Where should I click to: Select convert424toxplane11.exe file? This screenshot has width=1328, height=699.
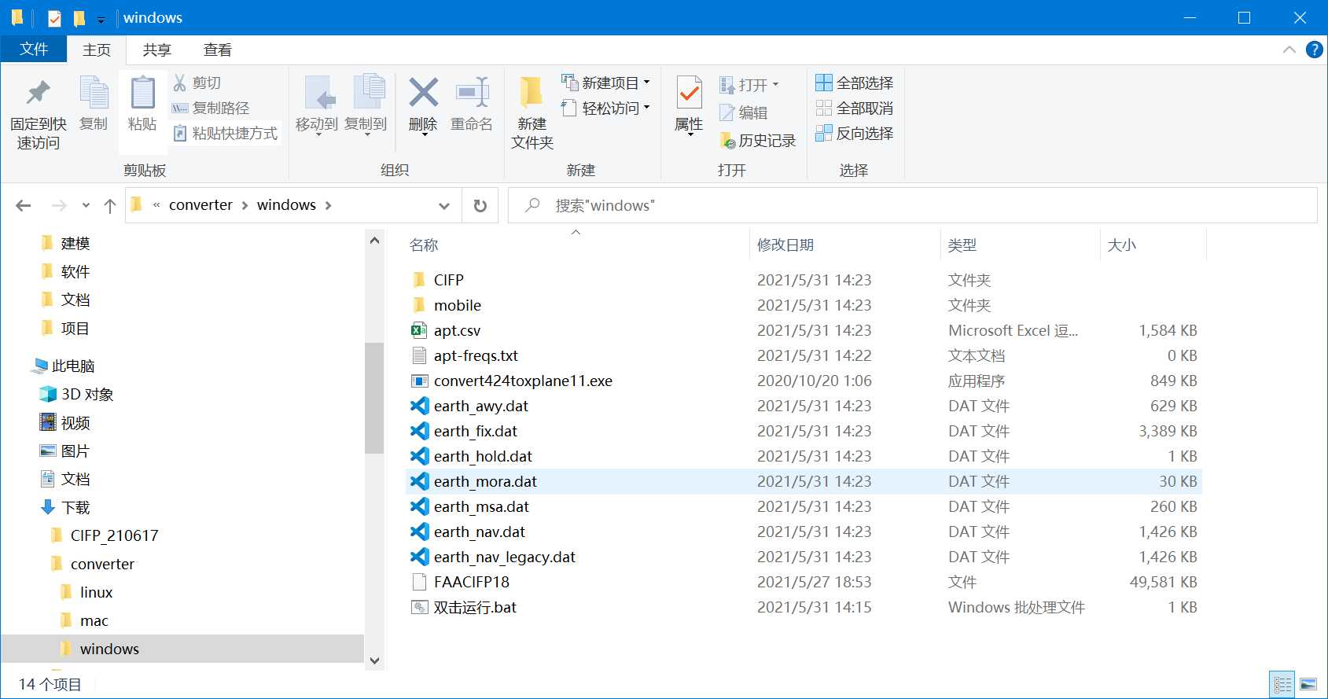[523, 381]
